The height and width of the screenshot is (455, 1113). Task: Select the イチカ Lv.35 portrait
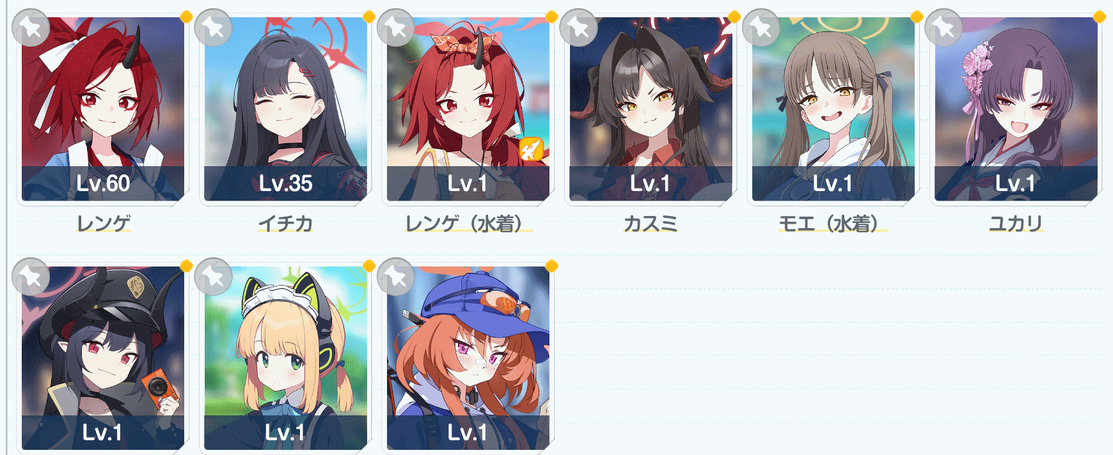click(x=285, y=109)
